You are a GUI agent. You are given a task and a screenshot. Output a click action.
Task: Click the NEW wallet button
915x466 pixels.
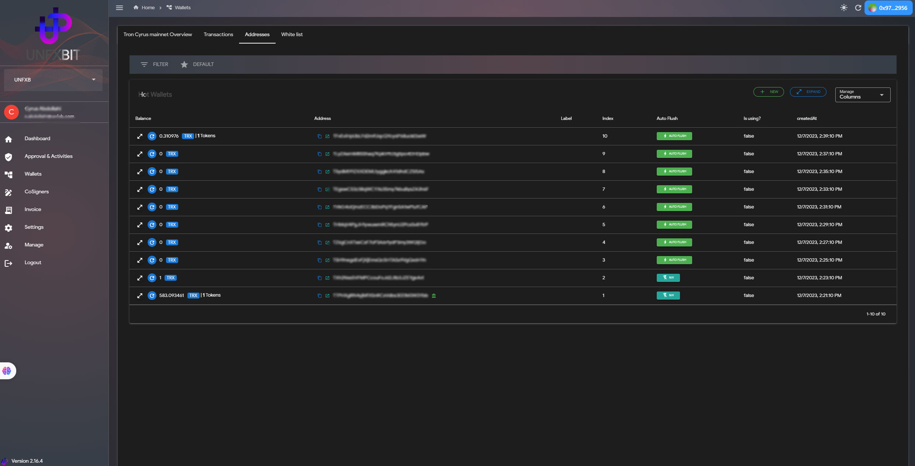769,92
